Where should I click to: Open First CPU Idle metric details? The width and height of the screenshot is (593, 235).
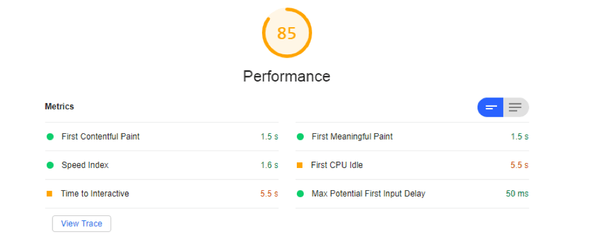click(x=412, y=166)
